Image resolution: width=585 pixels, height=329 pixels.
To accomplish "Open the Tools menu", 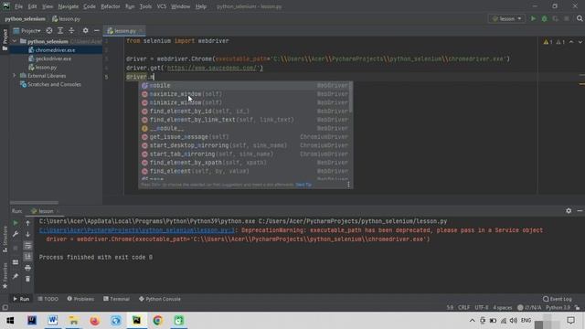I will 145,6.
